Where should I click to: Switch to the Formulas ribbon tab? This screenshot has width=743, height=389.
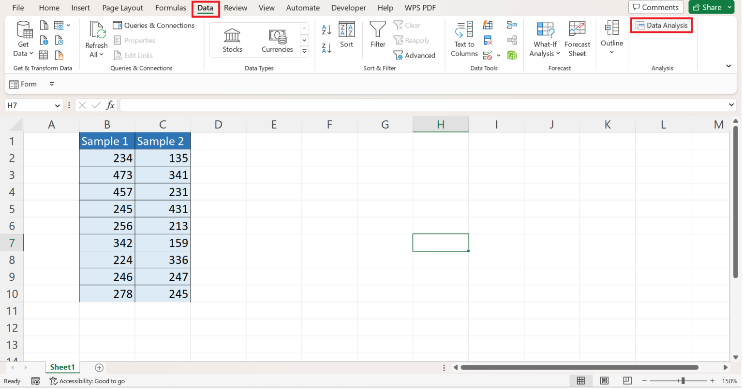point(170,8)
